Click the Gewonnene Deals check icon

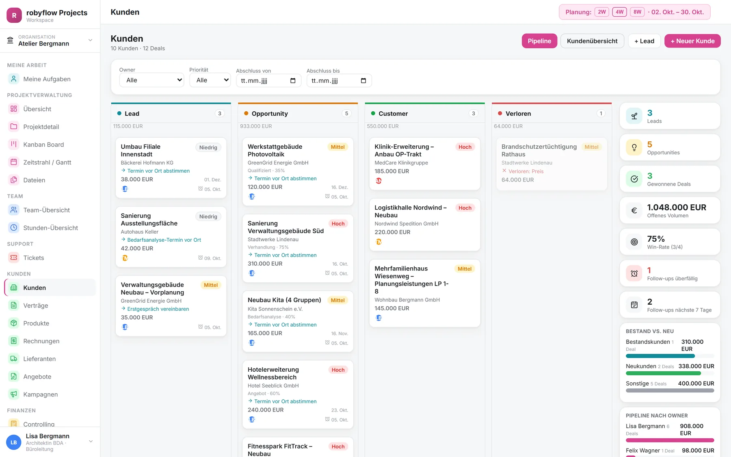634,179
